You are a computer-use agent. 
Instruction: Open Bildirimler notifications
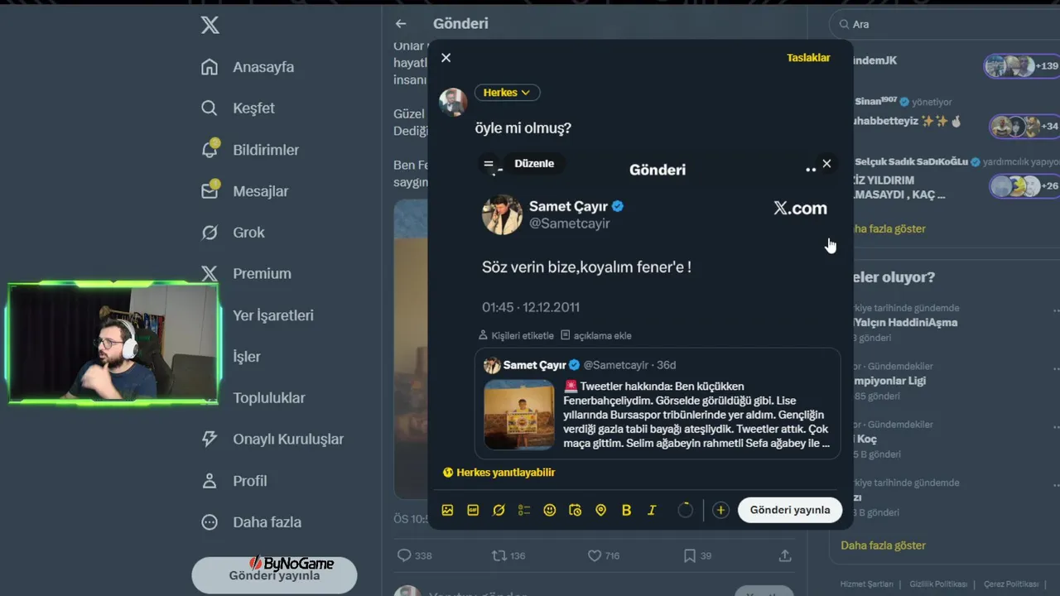[x=250, y=150]
